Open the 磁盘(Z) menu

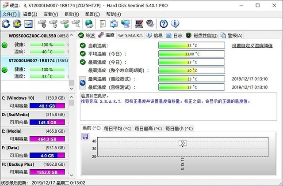tap(30, 14)
